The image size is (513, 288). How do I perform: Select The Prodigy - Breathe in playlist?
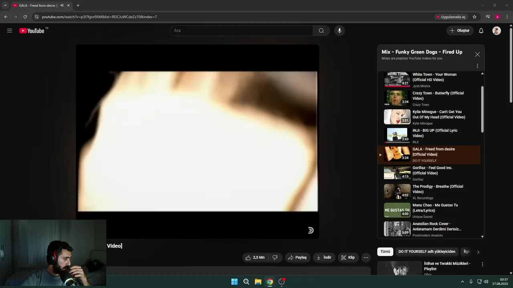(x=429, y=192)
